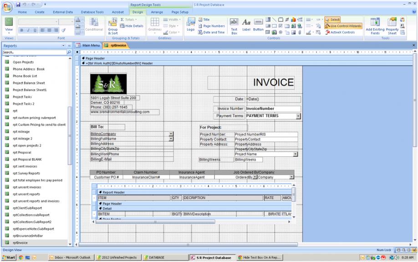
Task: Choose the Label control tool
Action: click(x=246, y=26)
